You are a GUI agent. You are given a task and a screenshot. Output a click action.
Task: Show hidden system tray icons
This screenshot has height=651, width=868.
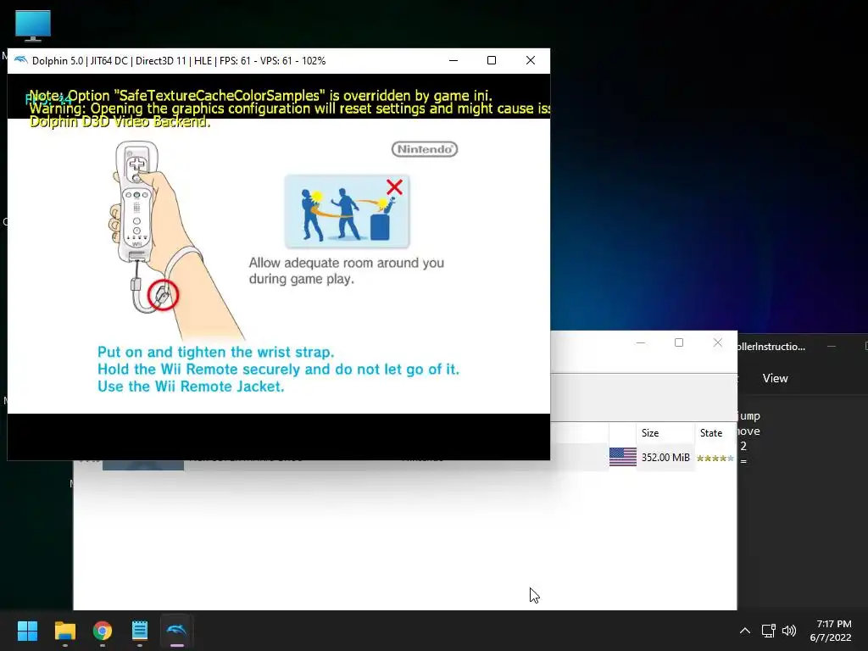[744, 631]
